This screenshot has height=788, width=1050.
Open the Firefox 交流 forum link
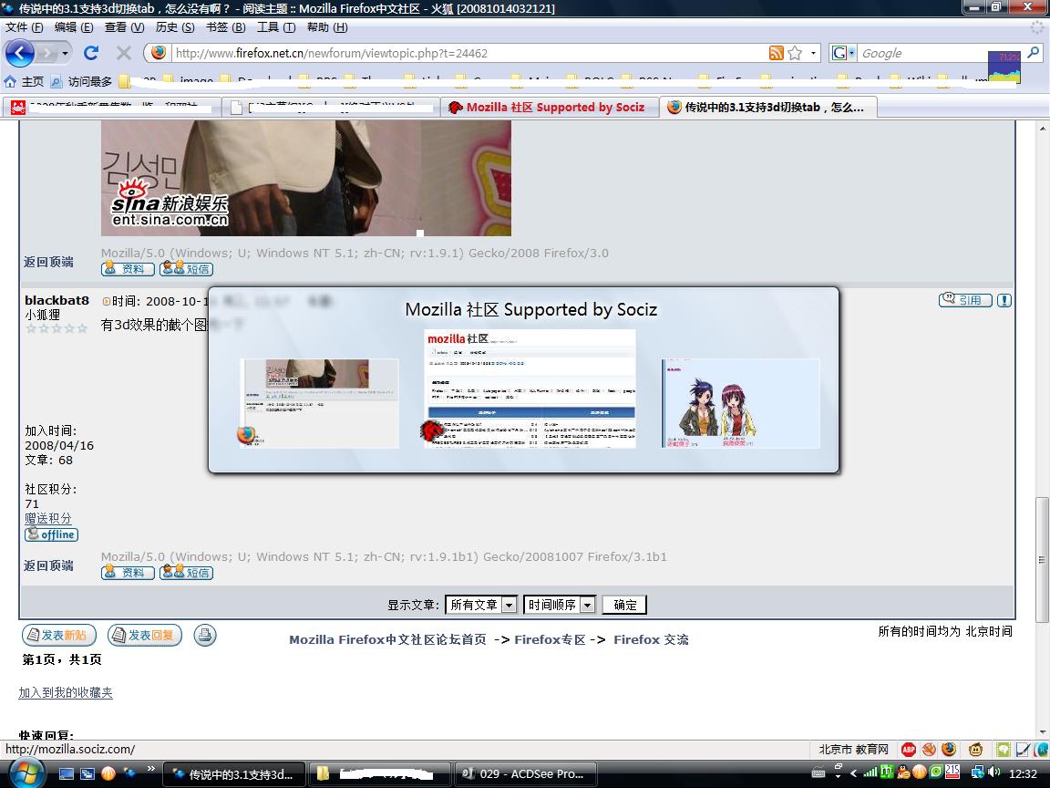point(651,639)
